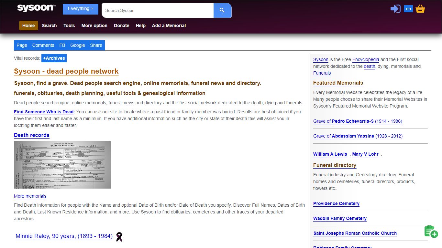
Task: Open the Search menu item
Action: pyautogui.click(x=50, y=26)
